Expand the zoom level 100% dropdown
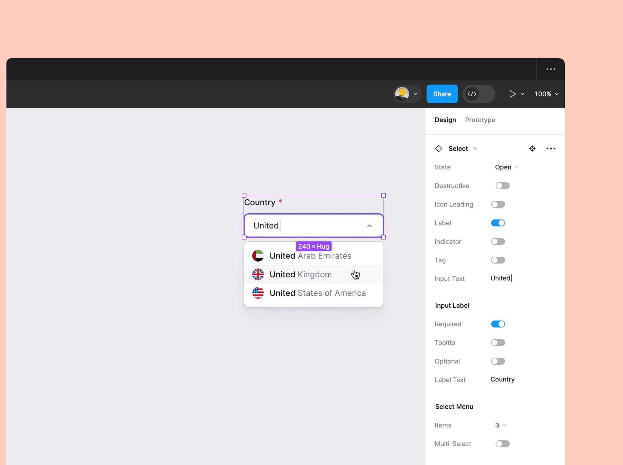The image size is (623, 465). click(546, 94)
